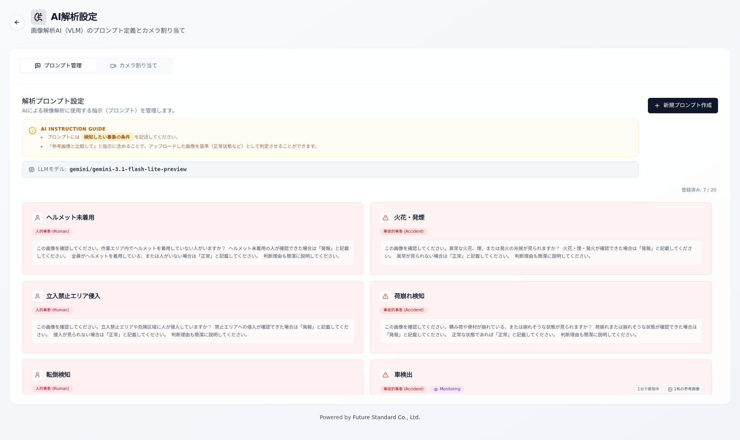Image resolution: width=740 pixels, height=440 pixels.
Task: Click the chip icon beside LLMモデル
Action: click(32, 170)
